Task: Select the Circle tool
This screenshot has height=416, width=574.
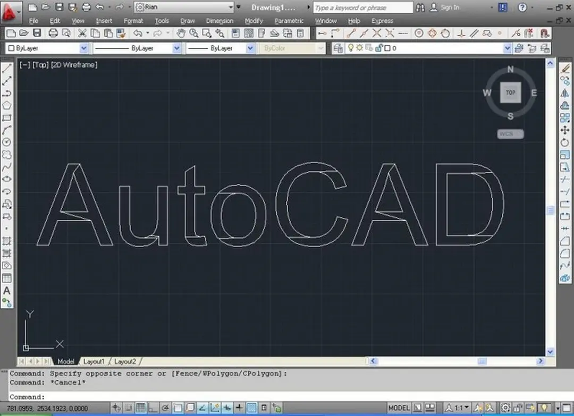Action: 7,142
